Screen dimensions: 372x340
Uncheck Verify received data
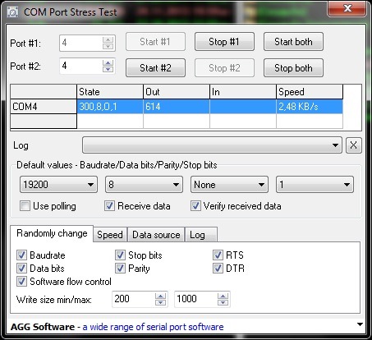coord(195,206)
